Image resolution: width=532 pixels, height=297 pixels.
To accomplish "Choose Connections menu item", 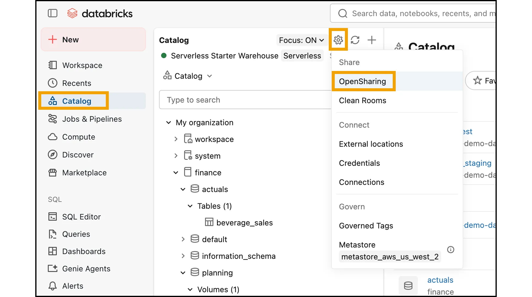I will (397, 182).
